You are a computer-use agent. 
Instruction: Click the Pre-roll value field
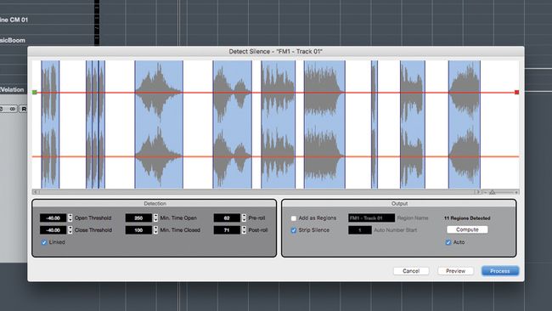pos(227,218)
